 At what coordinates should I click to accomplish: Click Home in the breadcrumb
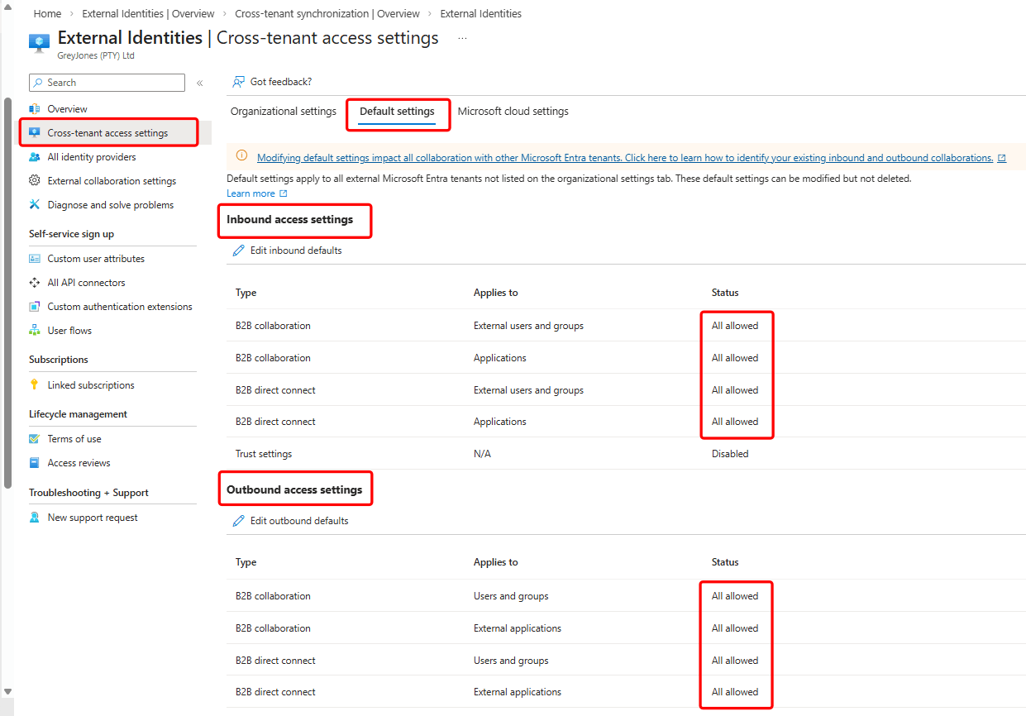click(x=47, y=14)
